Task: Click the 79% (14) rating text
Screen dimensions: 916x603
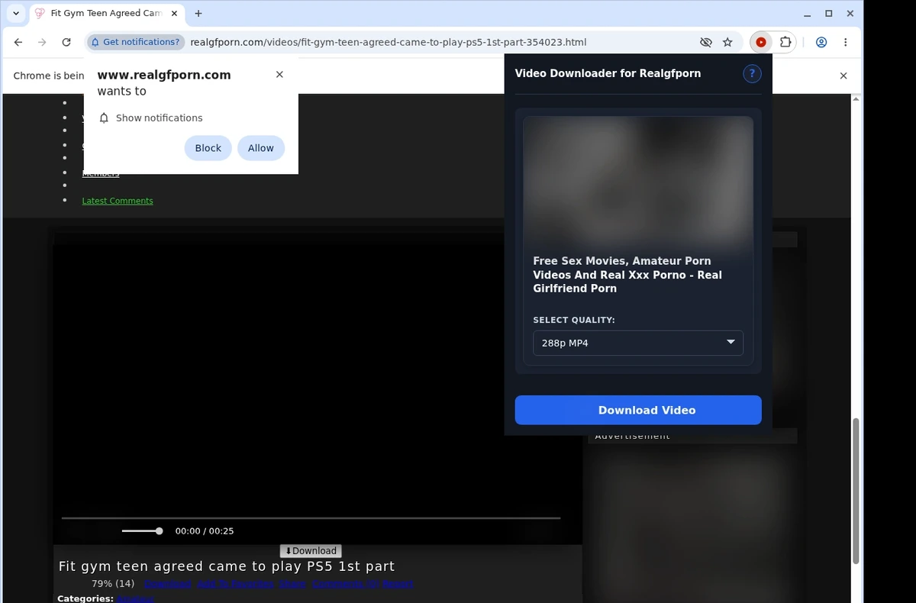Action: 113,584
